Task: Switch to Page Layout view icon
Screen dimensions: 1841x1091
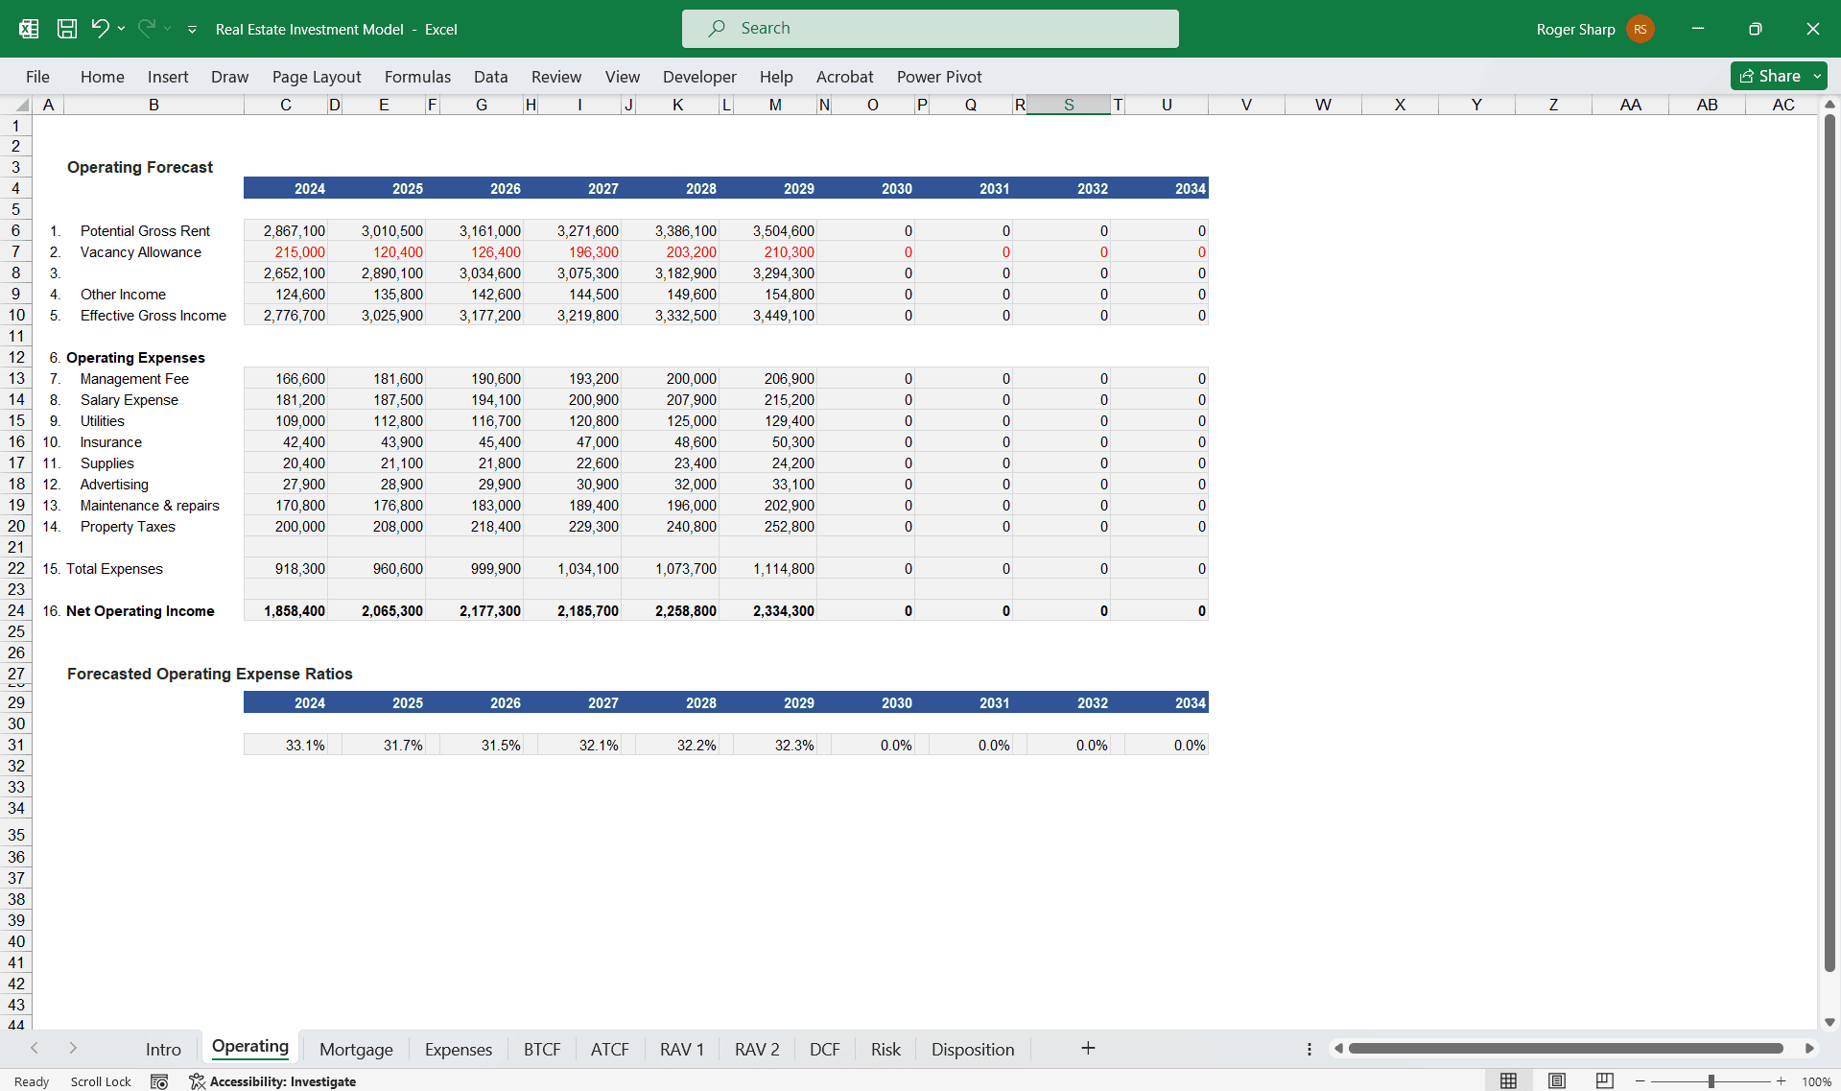Action: (x=1557, y=1081)
